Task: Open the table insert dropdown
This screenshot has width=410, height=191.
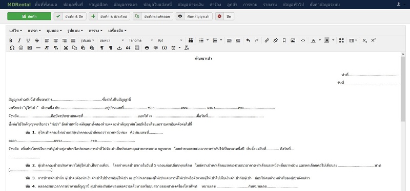Action: tap(353, 40)
